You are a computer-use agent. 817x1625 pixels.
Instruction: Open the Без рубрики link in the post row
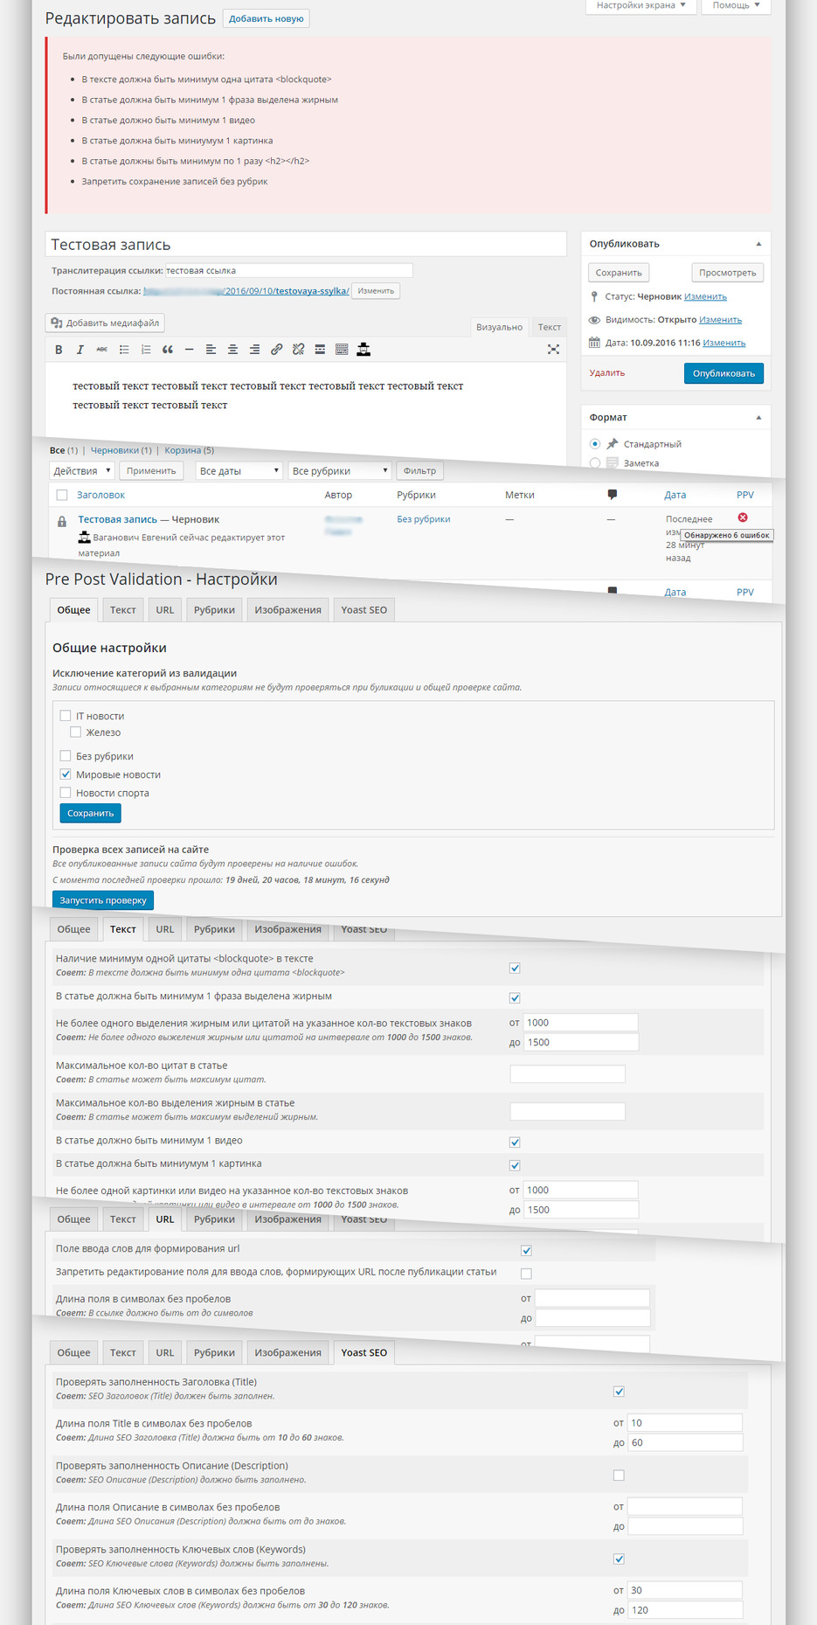[x=424, y=519]
